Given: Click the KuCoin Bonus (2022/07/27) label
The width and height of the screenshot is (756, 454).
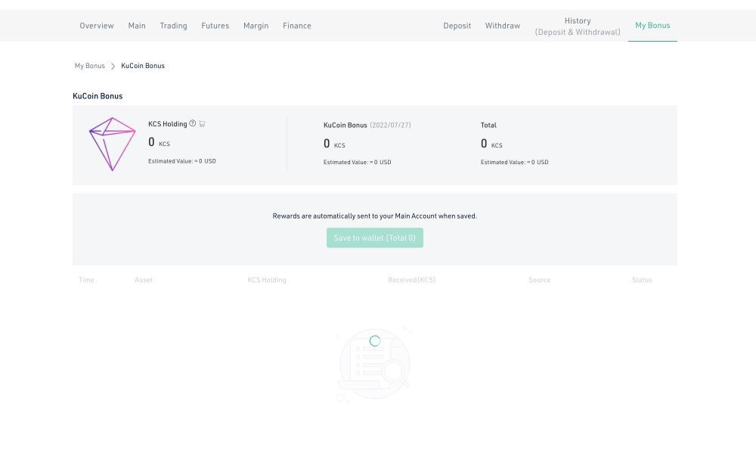Looking at the screenshot, I should point(367,125).
